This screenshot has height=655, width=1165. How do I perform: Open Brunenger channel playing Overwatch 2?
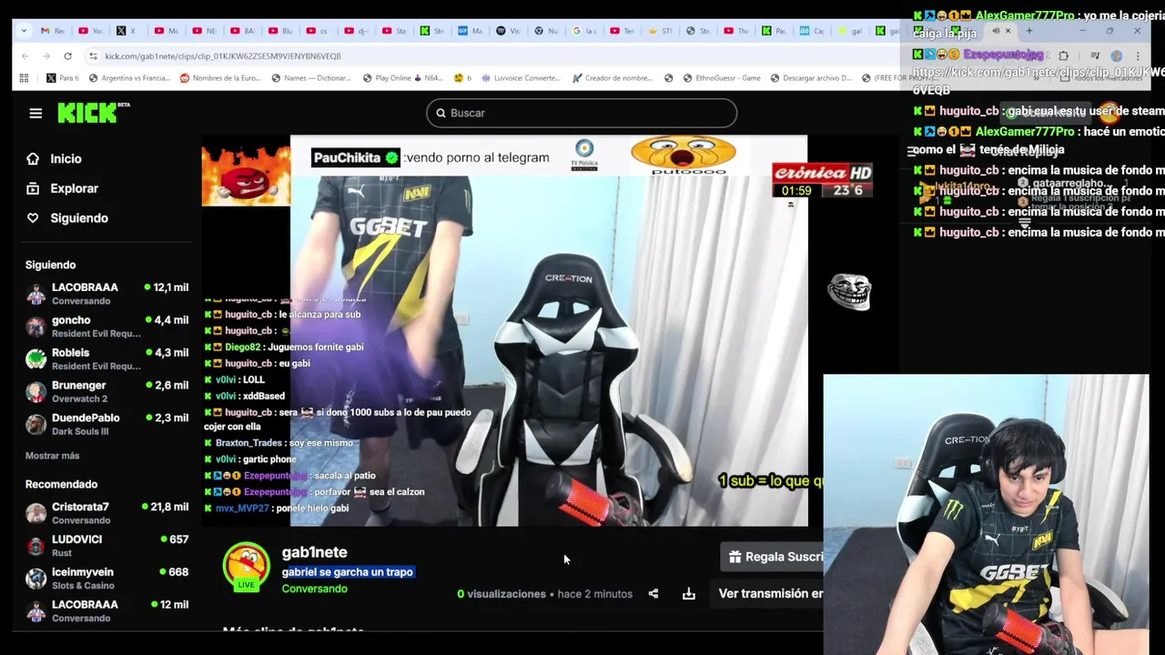pos(106,391)
